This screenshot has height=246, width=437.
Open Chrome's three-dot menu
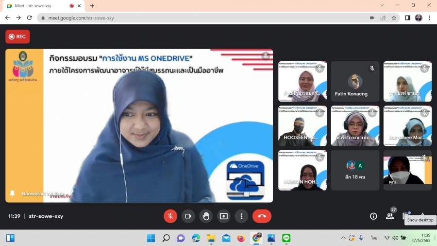(430, 18)
